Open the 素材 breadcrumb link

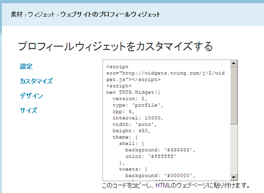pos(17,14)
